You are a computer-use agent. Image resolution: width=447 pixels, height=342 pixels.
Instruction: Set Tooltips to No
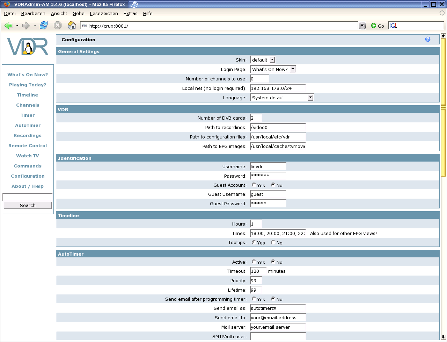tap(273, 242)
